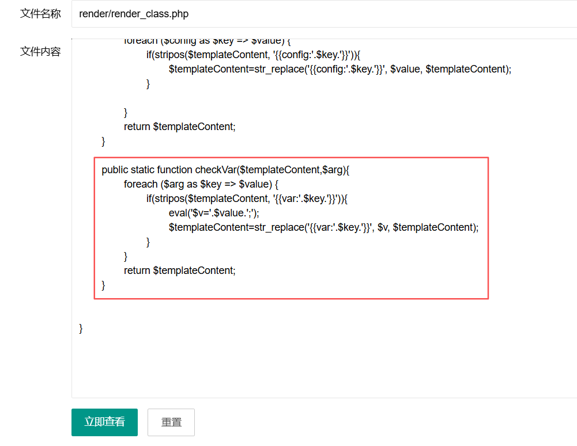Click return $templateContent above checkVar function

179,127
